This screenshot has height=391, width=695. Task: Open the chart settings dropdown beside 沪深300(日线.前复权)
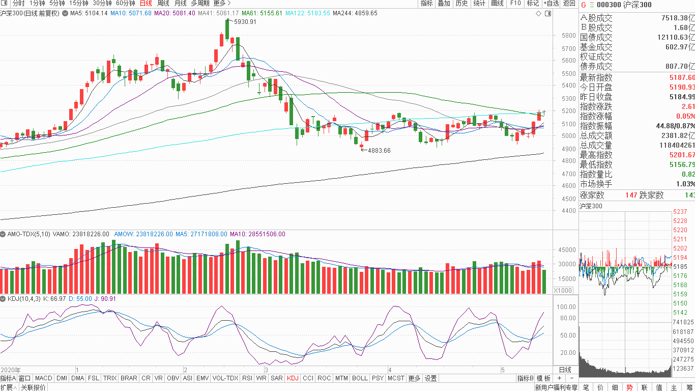point(64,13)
